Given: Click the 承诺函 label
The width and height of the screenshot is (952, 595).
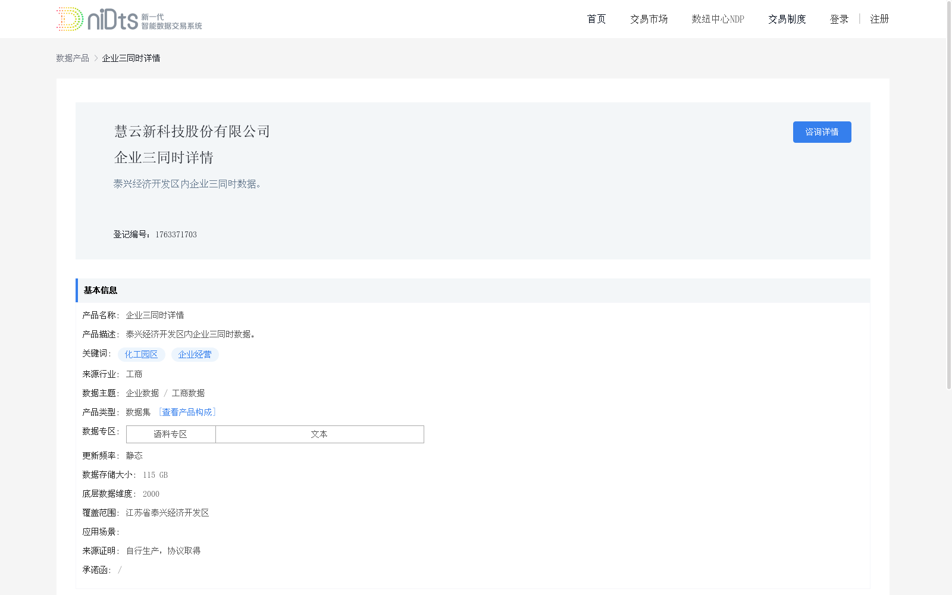Looking at the screenshot, I should (96, 570).
